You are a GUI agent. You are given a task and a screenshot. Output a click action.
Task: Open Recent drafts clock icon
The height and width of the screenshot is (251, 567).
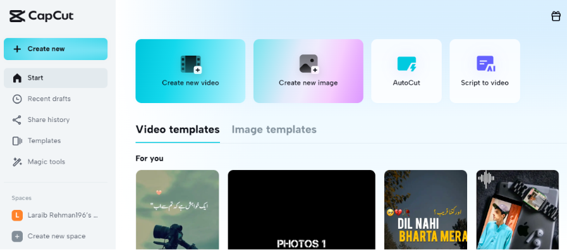click(17, 99)
